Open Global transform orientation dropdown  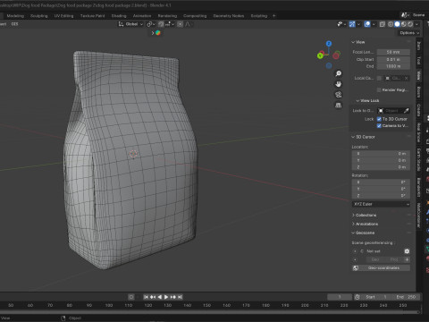(x=130, y=24)
